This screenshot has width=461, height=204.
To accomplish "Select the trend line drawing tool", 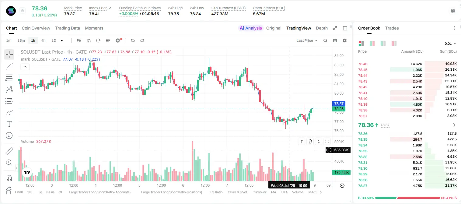I will coord(9,66).
